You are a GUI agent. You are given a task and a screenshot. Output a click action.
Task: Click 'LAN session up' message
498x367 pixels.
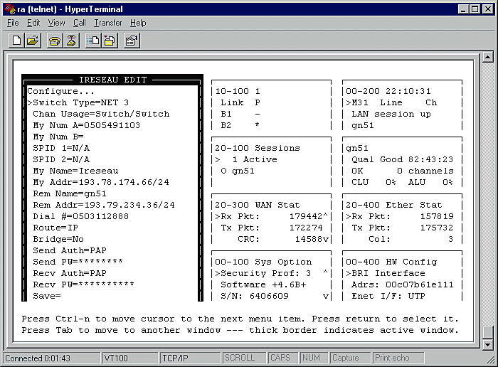click(391, 114)
